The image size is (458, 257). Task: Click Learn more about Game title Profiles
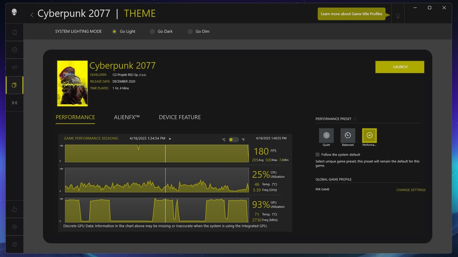click(x=352, y=14)
